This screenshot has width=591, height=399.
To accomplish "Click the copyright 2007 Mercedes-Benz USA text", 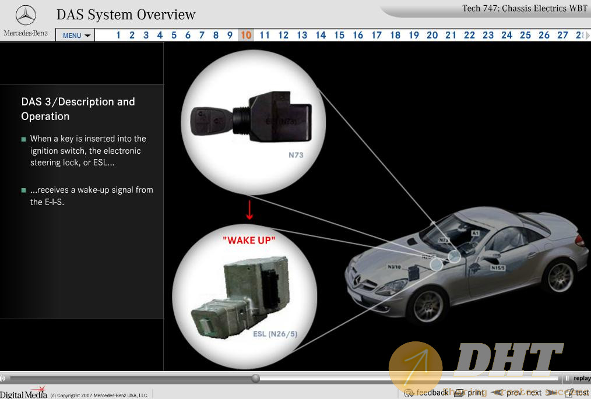I will pos(98,396).
